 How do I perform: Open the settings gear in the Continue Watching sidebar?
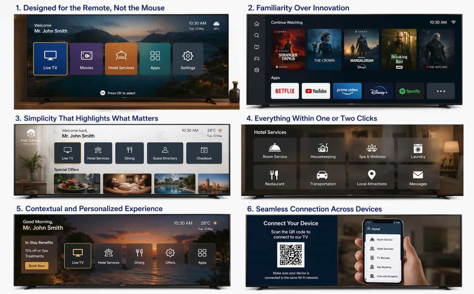click(x=257, y=70)
